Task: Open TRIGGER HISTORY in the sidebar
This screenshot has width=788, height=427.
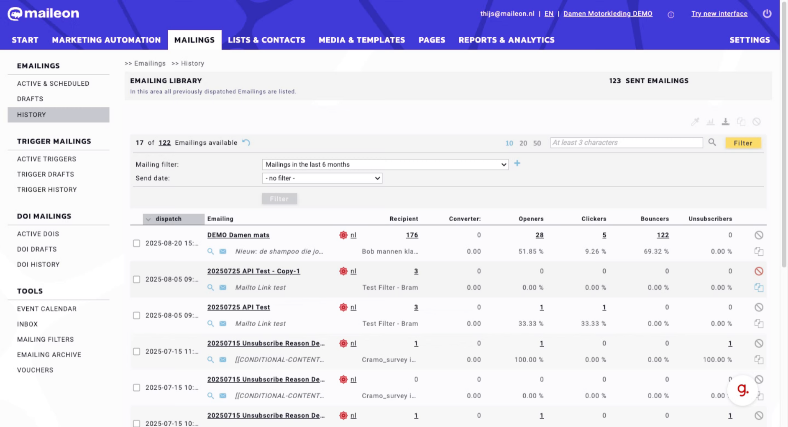Action: 47,190
